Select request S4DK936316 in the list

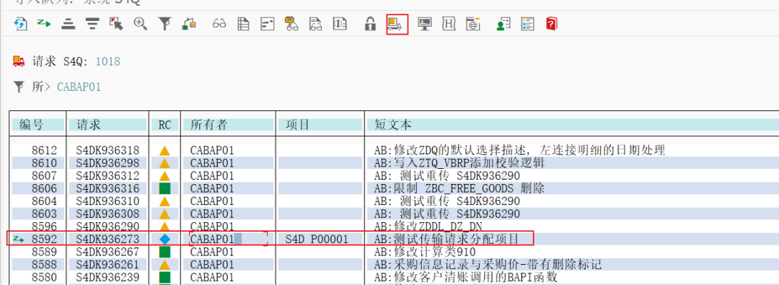(x=107, y=188)
